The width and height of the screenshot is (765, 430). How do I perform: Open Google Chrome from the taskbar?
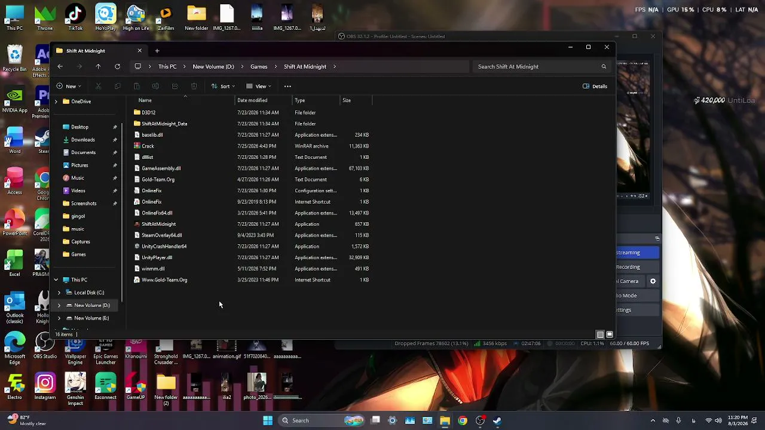click(463, 420)
